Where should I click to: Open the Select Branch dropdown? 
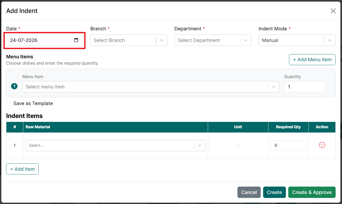pos(129,40)
